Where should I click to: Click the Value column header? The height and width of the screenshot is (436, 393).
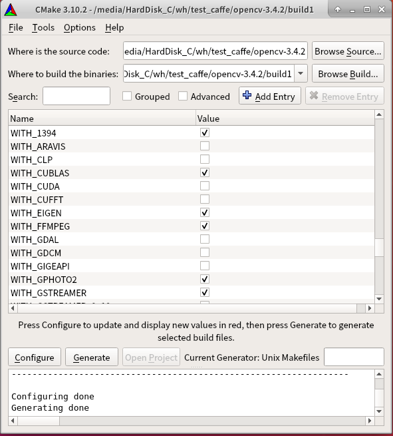[x=285, y=118]
